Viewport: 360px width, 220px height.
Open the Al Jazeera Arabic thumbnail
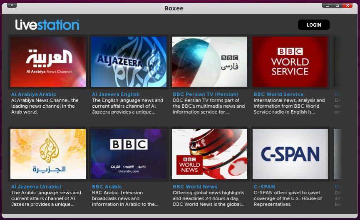[48, 154]
